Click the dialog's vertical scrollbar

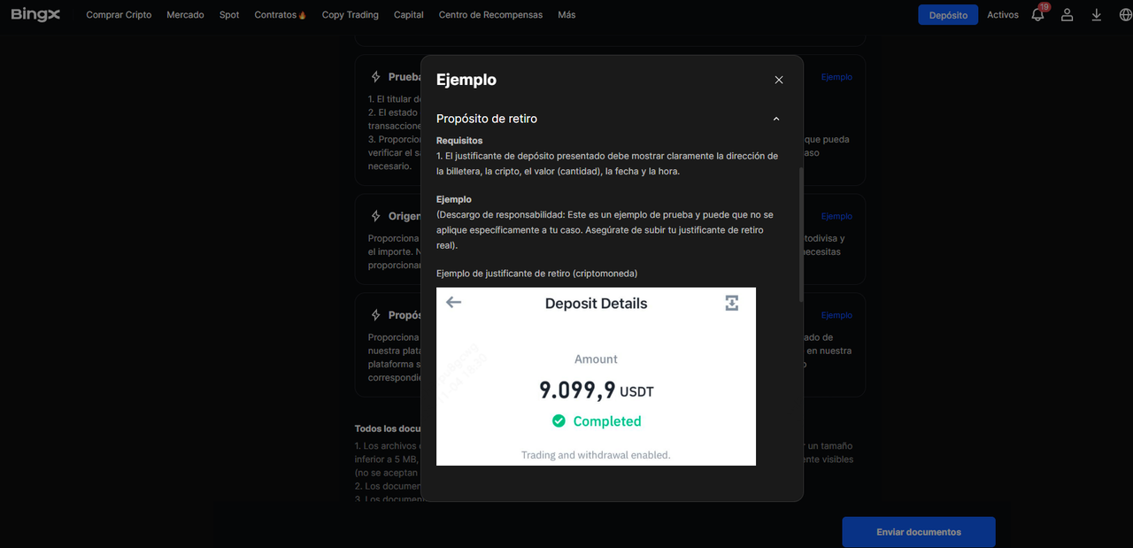(x=801, y=235)
